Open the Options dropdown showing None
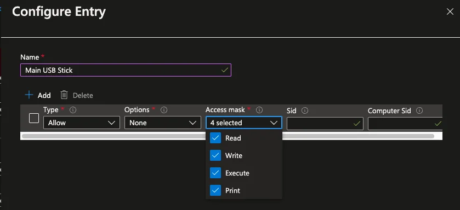460x210 pixels. pyautogui.click(x=163, y=123)
